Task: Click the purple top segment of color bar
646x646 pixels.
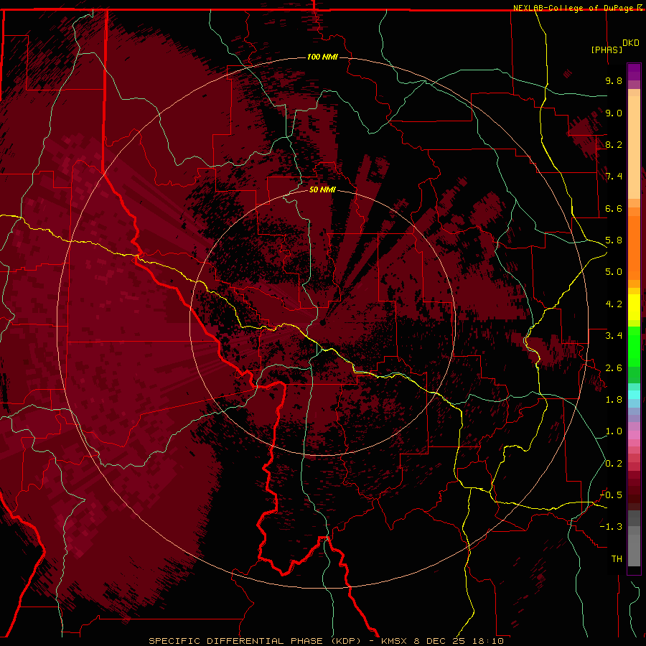Action: point(634,72)
